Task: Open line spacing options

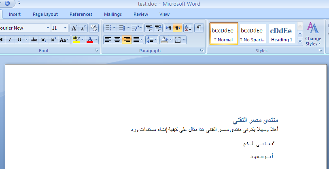Action: [151, 40]
